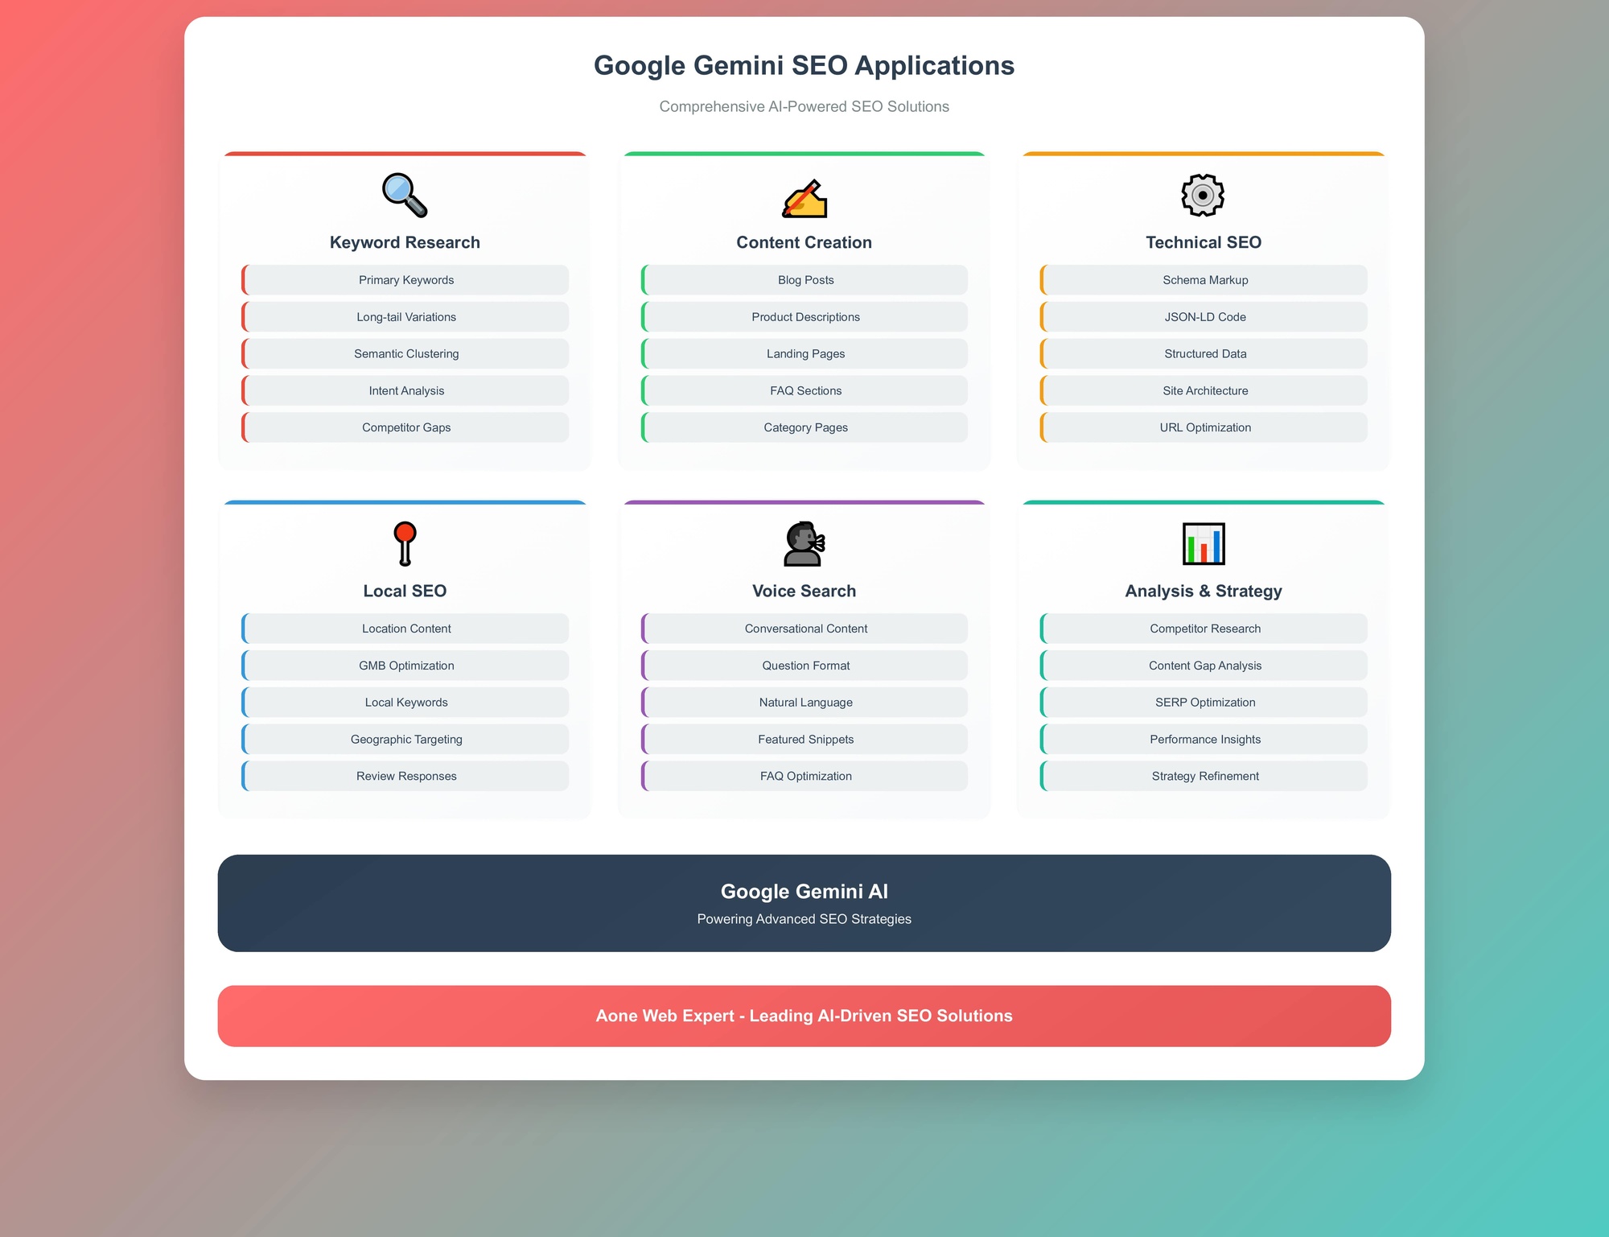
Task: Choose the Local Keywords item
Action: [405, 703]
